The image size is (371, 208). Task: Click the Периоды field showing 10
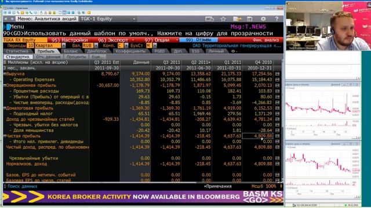30,46
